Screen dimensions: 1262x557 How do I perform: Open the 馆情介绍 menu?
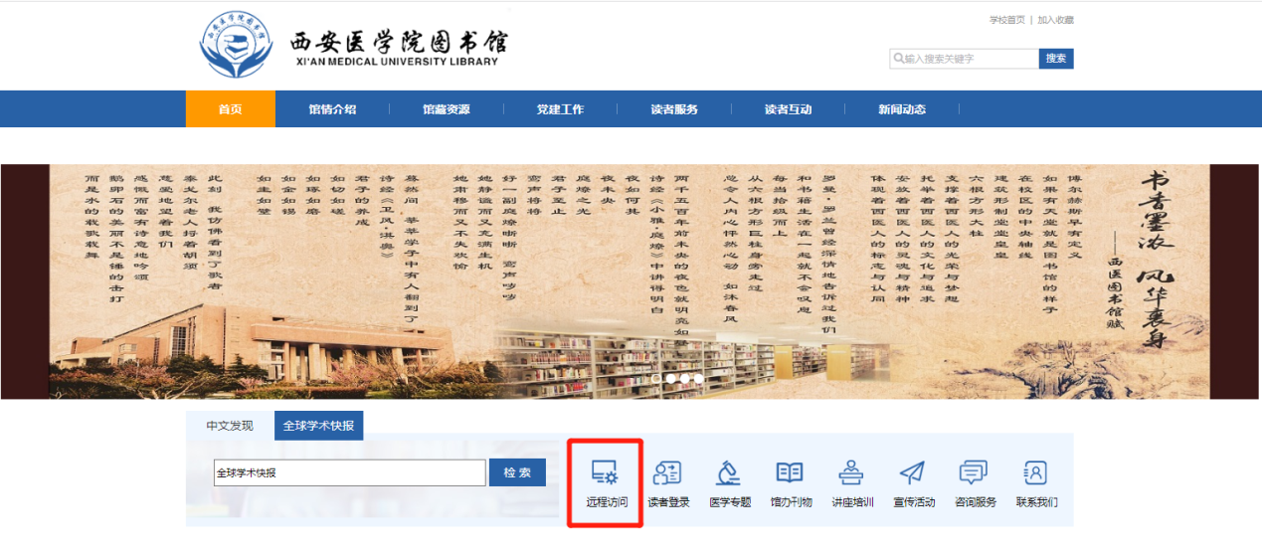[332, 109]
